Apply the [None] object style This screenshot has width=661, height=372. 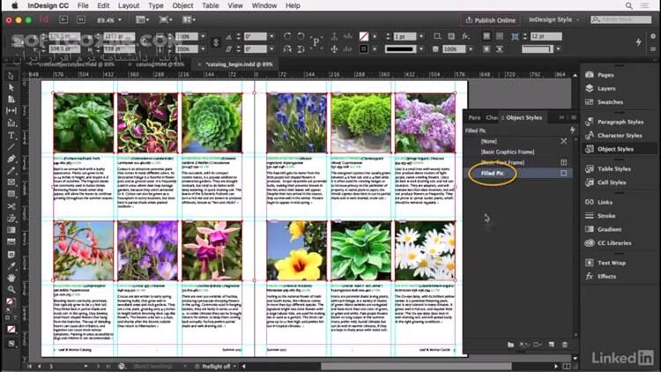coord(489,141)
